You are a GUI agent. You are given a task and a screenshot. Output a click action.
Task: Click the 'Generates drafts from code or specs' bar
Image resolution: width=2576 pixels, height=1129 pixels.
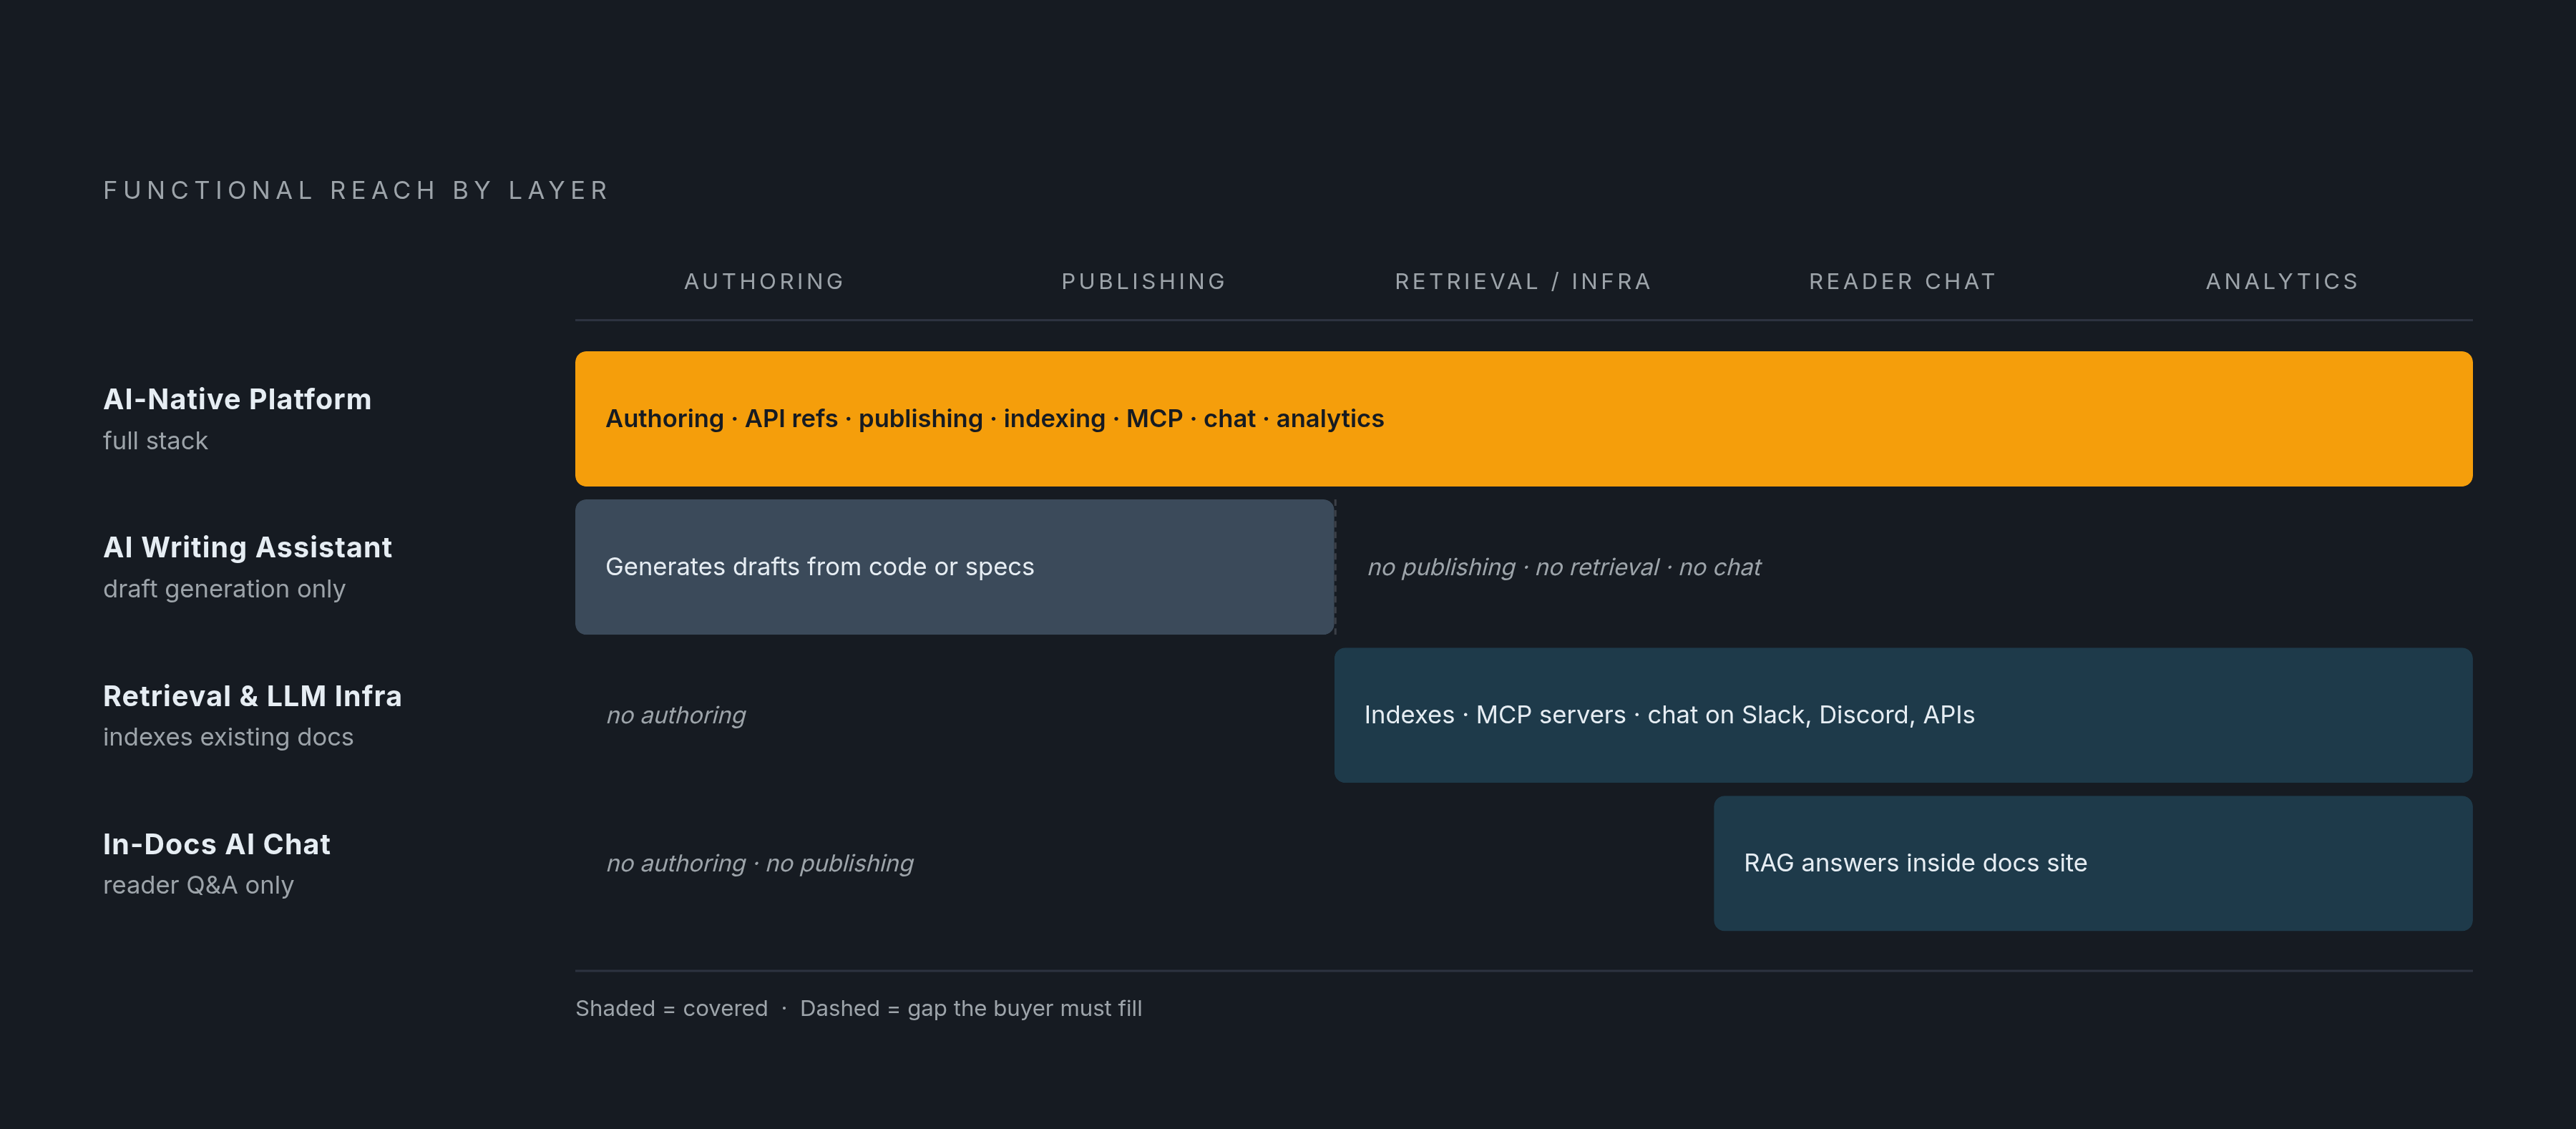954,567
